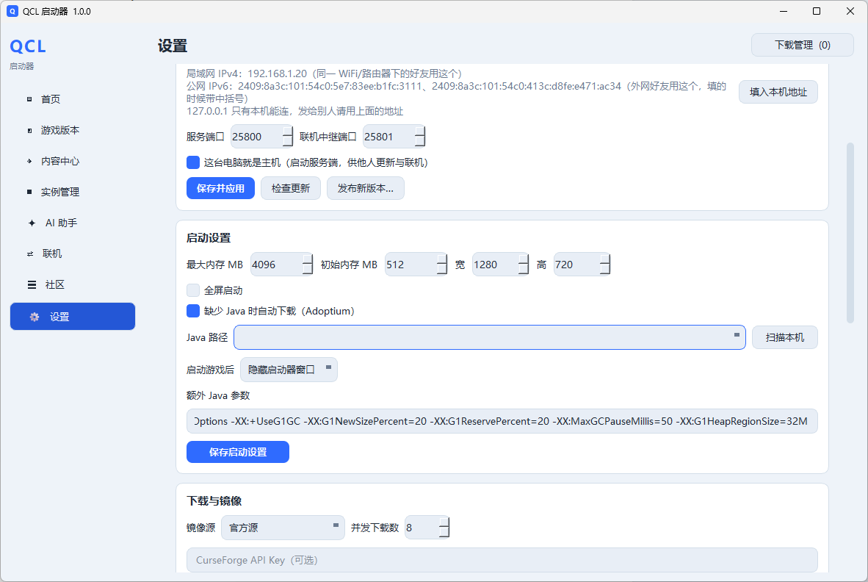
Task: Click the 下载与镜像 section heading
Action: click(x=214, y=501)
